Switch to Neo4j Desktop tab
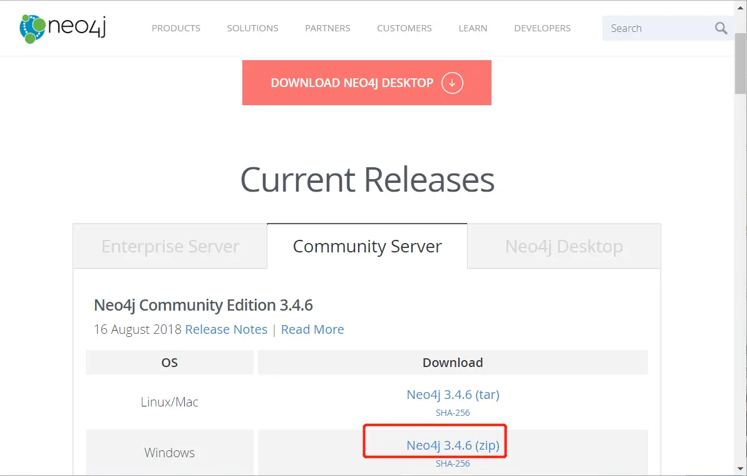The image size is (747, 476). [564, 246]
